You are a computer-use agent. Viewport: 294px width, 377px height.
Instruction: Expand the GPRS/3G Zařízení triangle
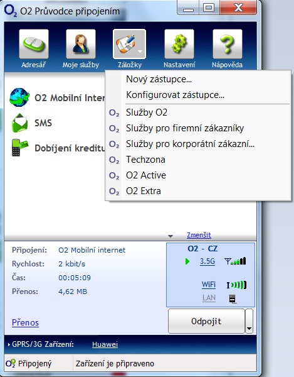[9, 344]
